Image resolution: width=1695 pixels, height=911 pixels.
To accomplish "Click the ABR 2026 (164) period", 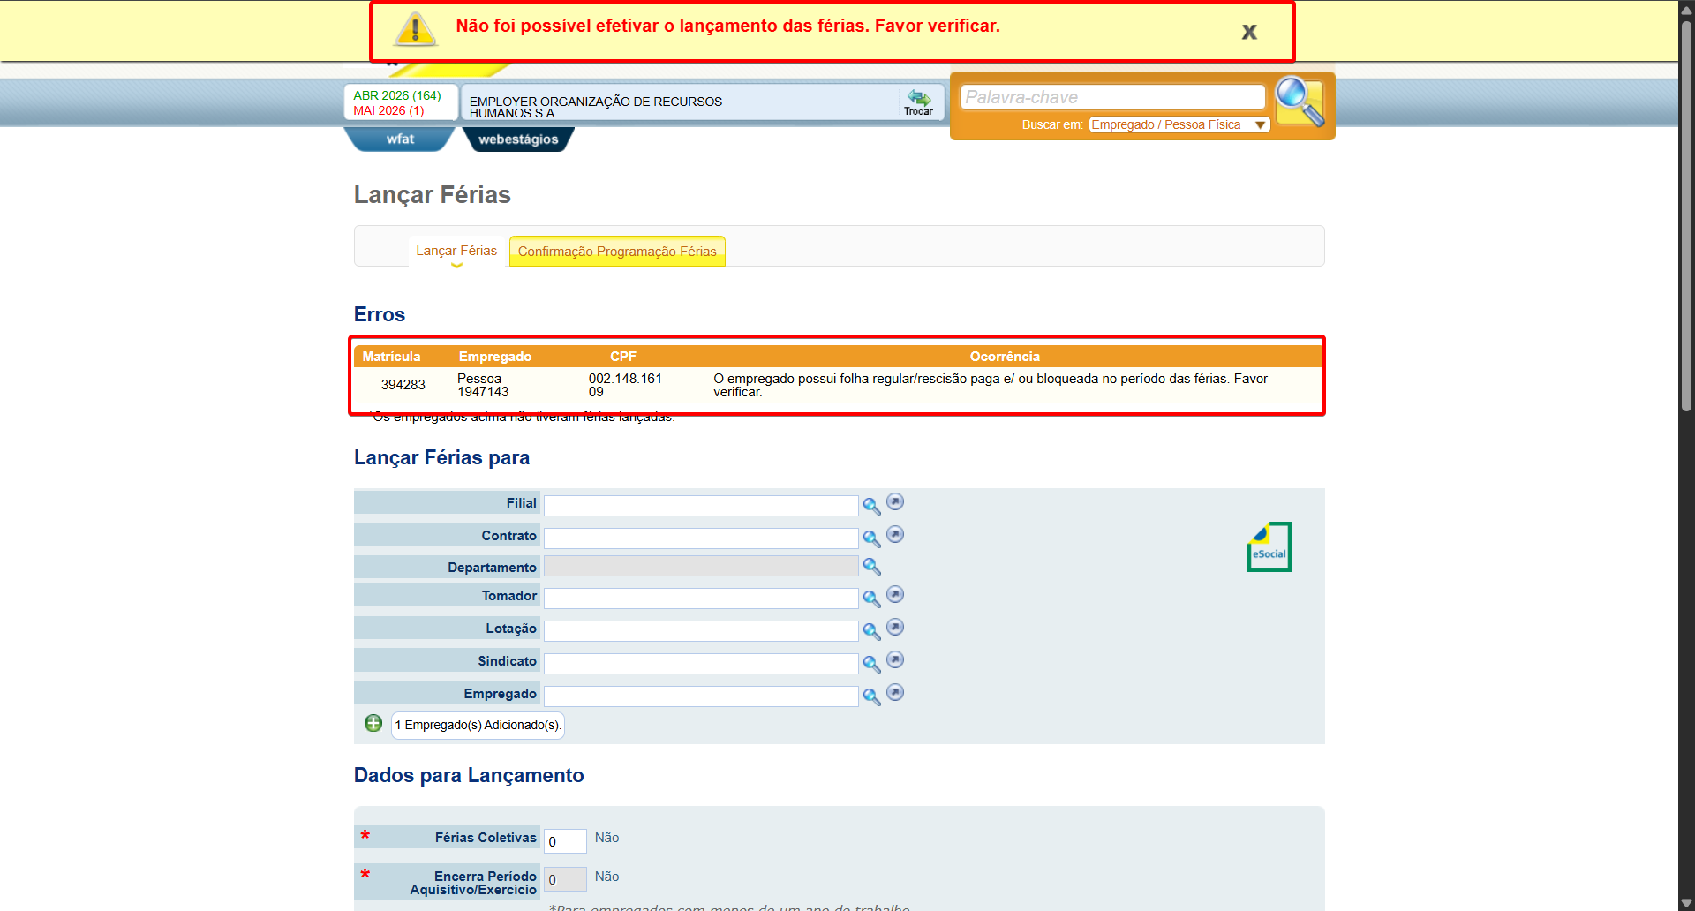I will click(x=397, y=95).
